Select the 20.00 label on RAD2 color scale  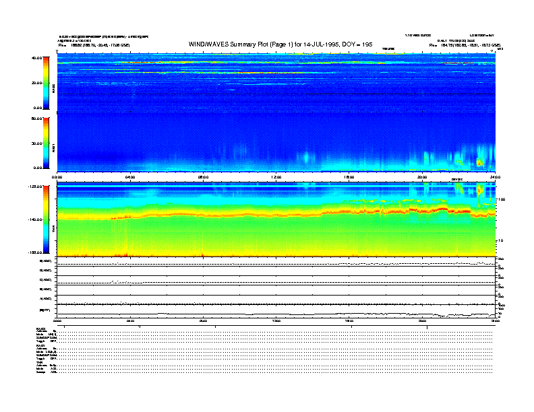(x=36, y=83)
